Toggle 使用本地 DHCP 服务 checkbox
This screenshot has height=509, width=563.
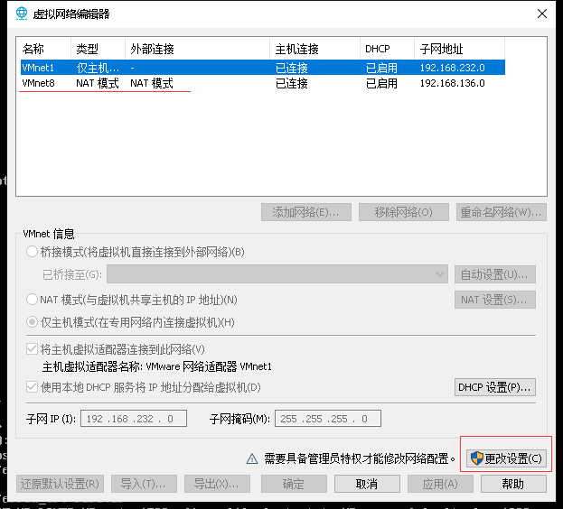[32, 387]
